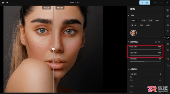Select the 儿童 filter

point(141,25)
